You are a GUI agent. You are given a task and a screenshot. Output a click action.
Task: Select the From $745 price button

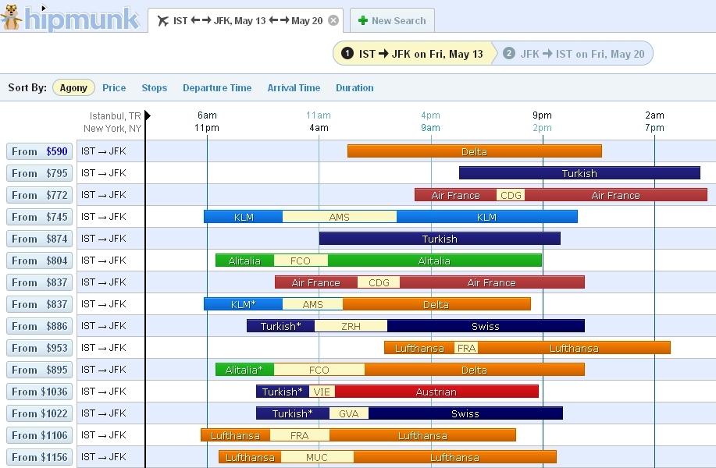pos(39,217)
